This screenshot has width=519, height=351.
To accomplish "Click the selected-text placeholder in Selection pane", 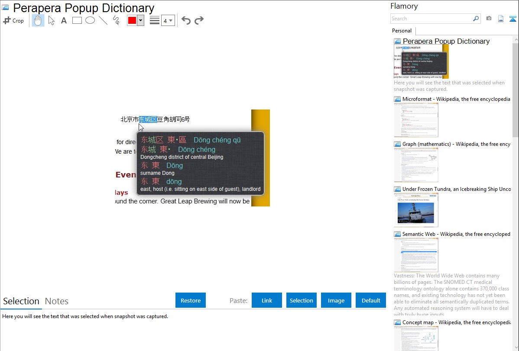I will (x=85, y=316).
